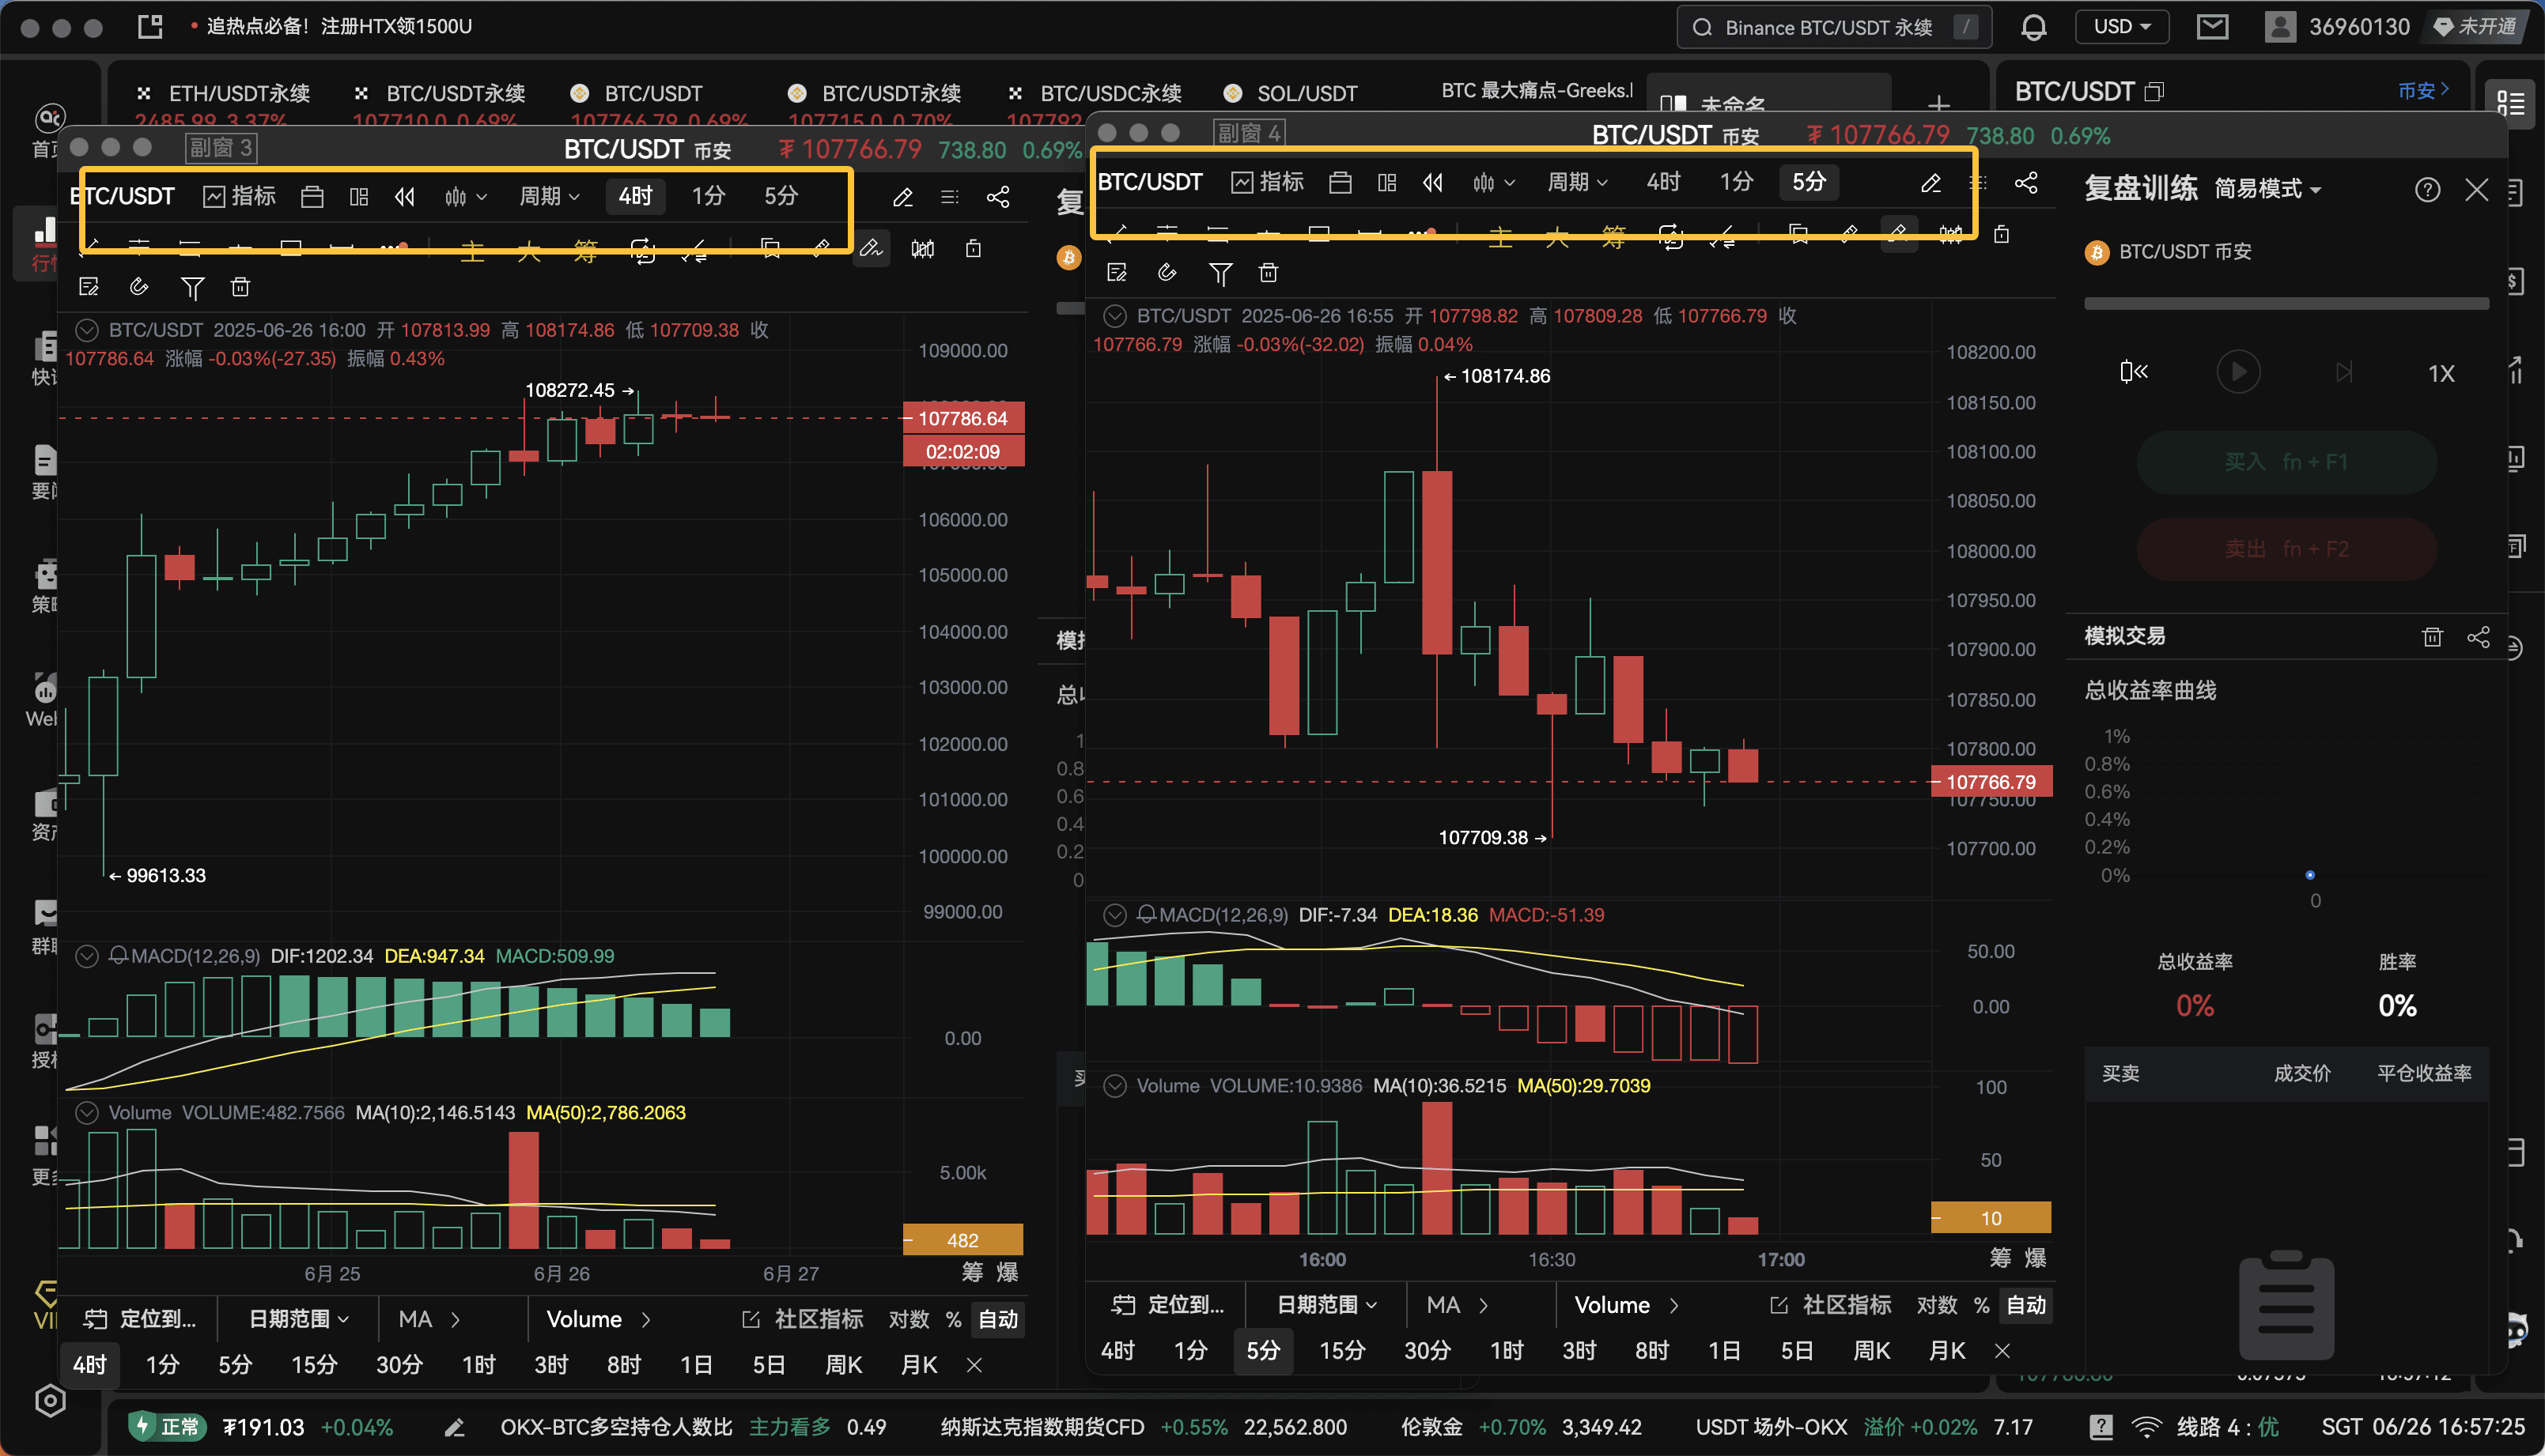Collapse MACD indicator pane in 5分 chart

coord(1114,915)
